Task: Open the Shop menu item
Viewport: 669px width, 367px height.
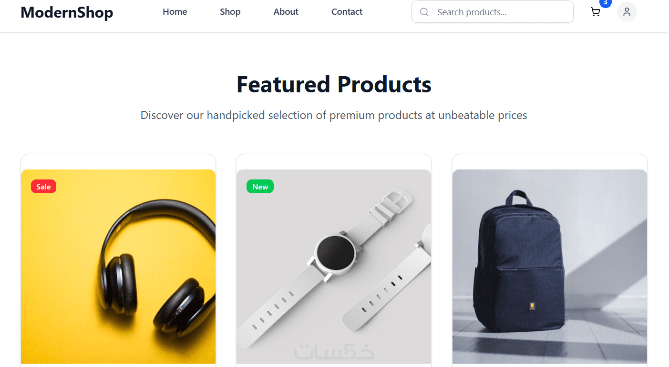Action: pyautogui.click(x=230, y=12)
